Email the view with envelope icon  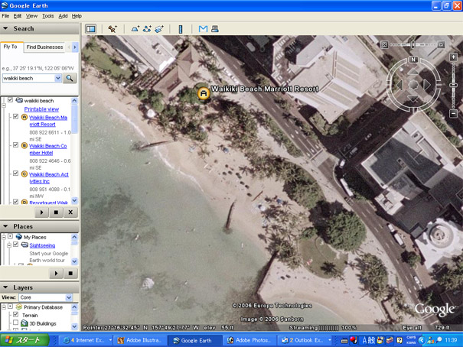pos(203,29)
